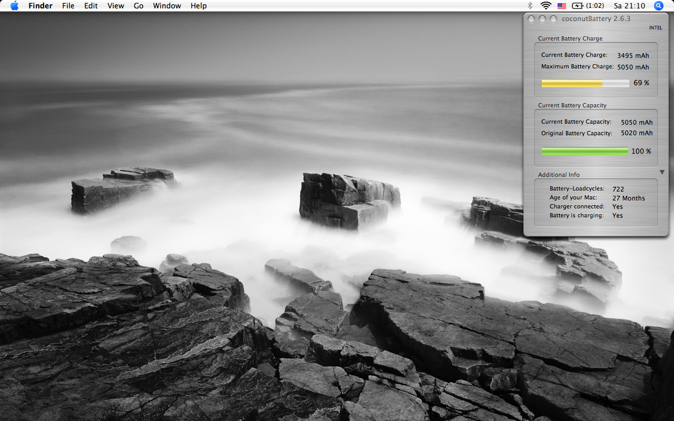
Task: Open the Help menu
Action: (x=199, y=6)
